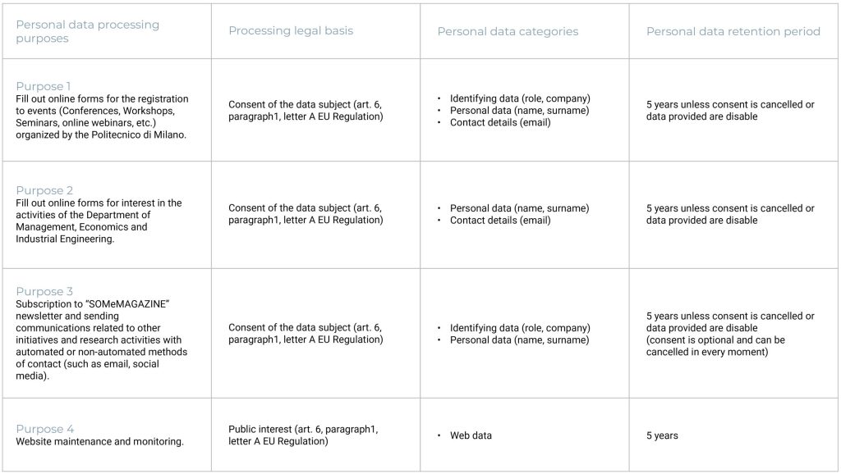
Task: Select the "Purpose 4" heading
Action: [x=44, y=429]
